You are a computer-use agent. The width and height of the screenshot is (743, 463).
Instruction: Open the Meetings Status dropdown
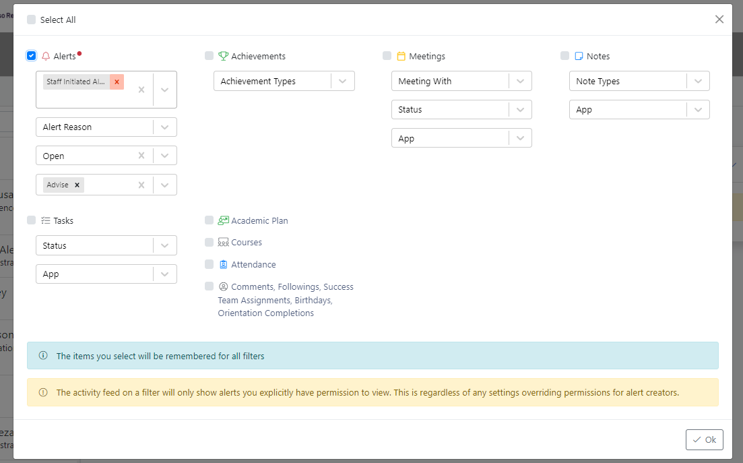pyautogui.click(x=461, y=109)
